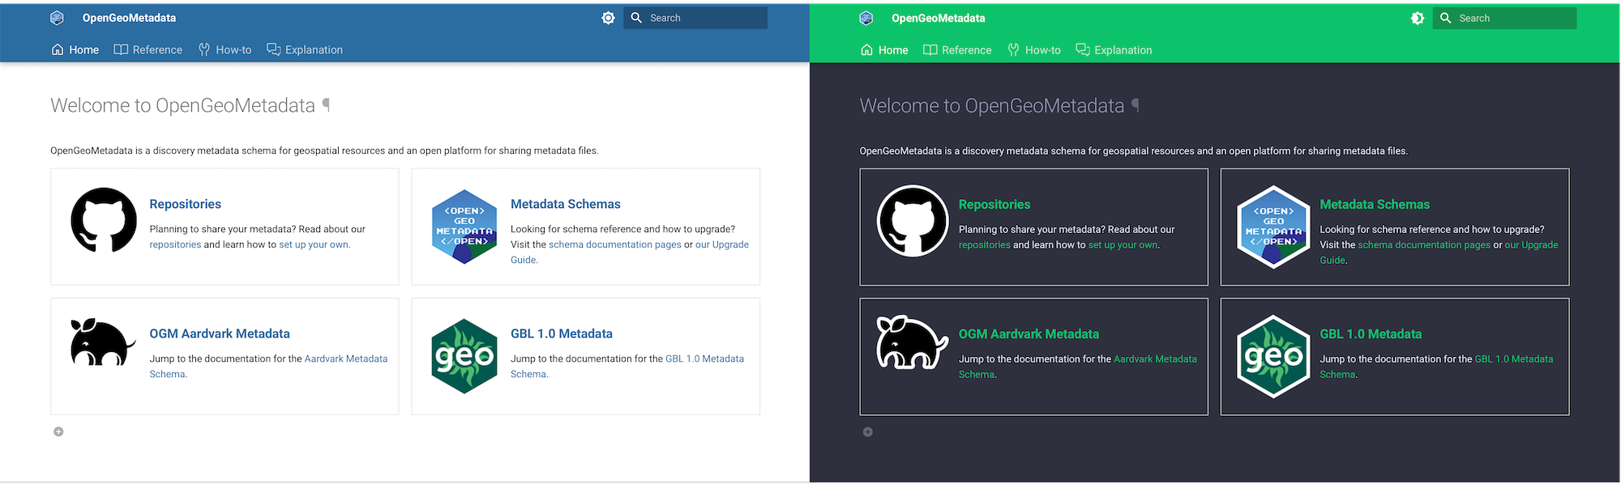Toggle the color theme in the blue header
Screen dimensions: 1621x488
pyautogui.click(x=608, y=18)
